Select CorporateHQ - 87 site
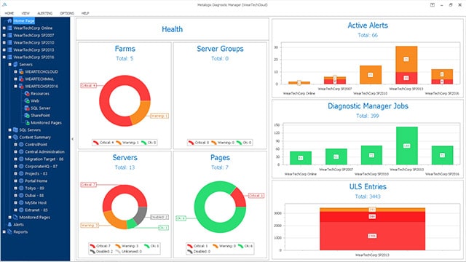The width and height of the screenshot is (466, 262). point(42,167)
